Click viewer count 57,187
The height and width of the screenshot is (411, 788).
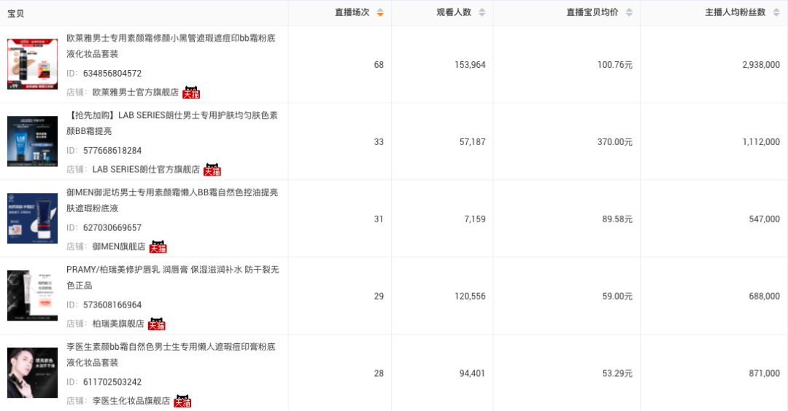pyautogui.click(x=472, y=142)
